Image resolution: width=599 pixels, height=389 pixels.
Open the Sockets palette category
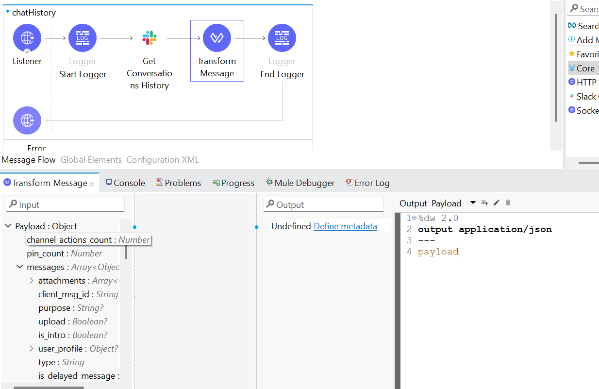click(583, 110)
